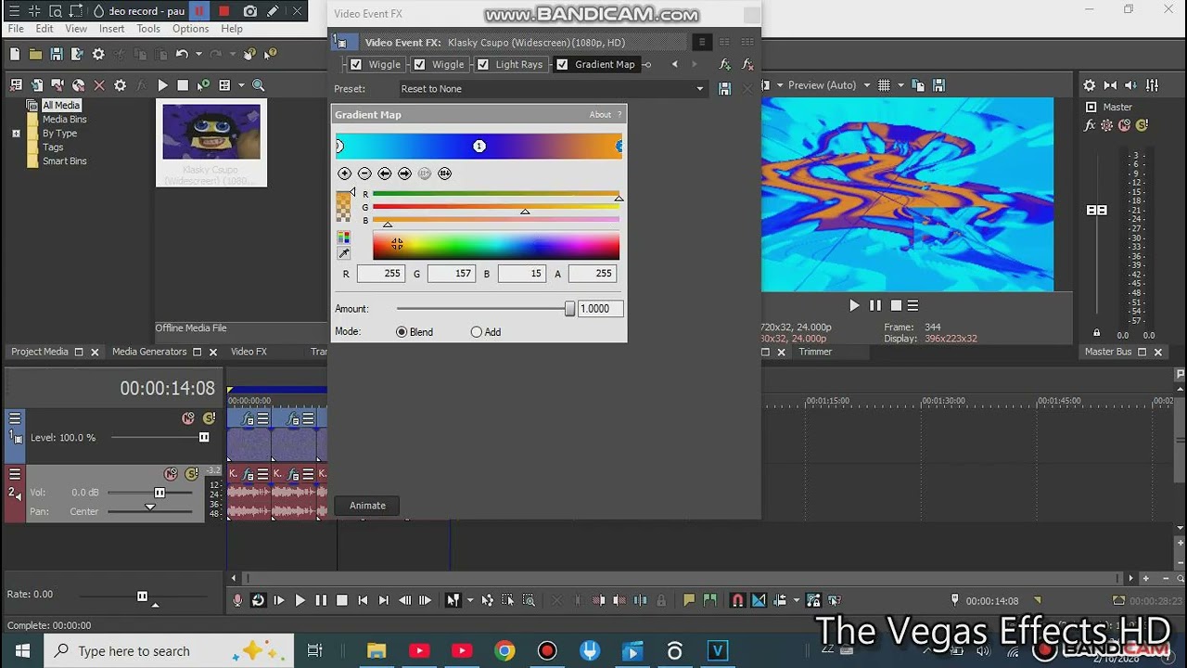Click the G channel slider bar
1187x668 pixels.
click(496, 207)
